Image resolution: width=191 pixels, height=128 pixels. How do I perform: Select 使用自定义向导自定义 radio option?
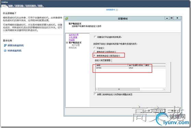94,52
